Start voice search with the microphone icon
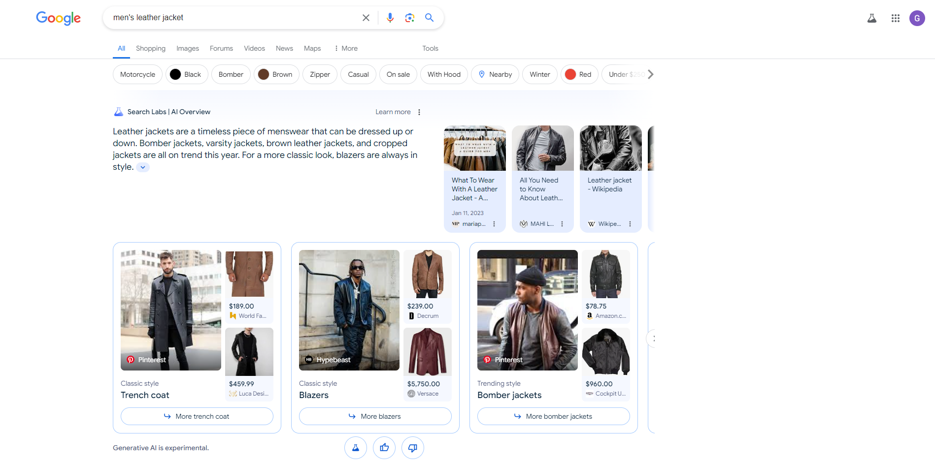Screen dimensions: 935x463 (390, 18)
